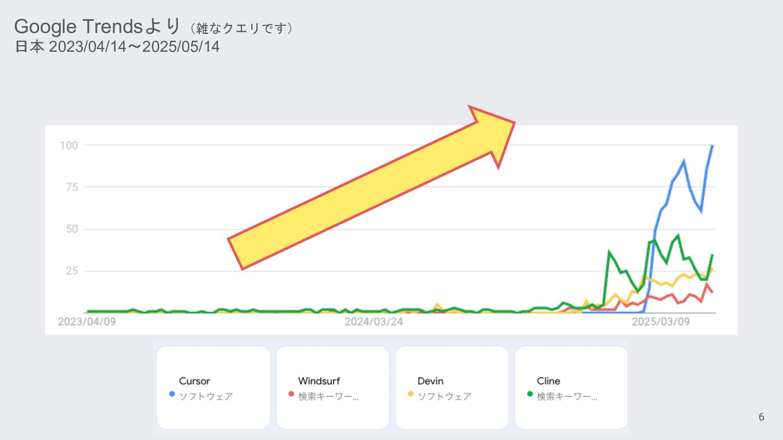Screen dimensions: 783x440
Task: Click the Google Trends slide title
Action: pos(153,27)
